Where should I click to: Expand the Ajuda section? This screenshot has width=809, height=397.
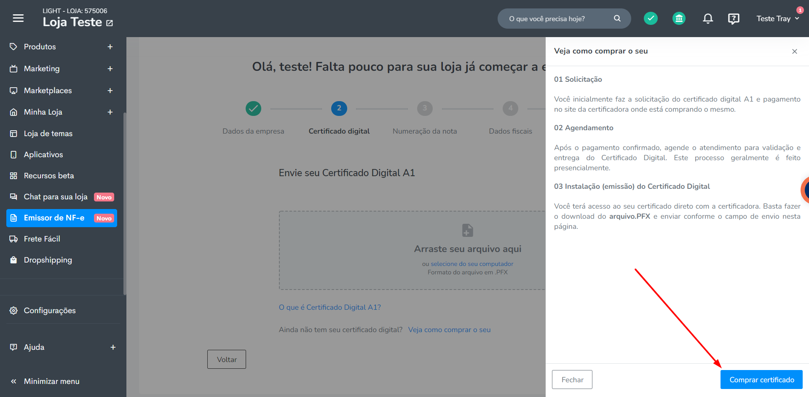113,347
